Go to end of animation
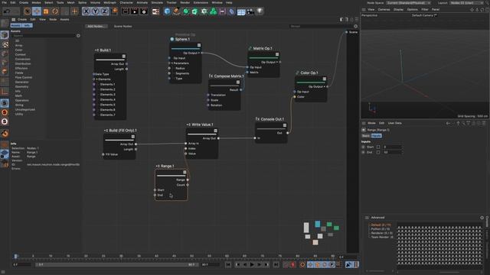This screenshot has width=490, height=275. click(276, 265)
